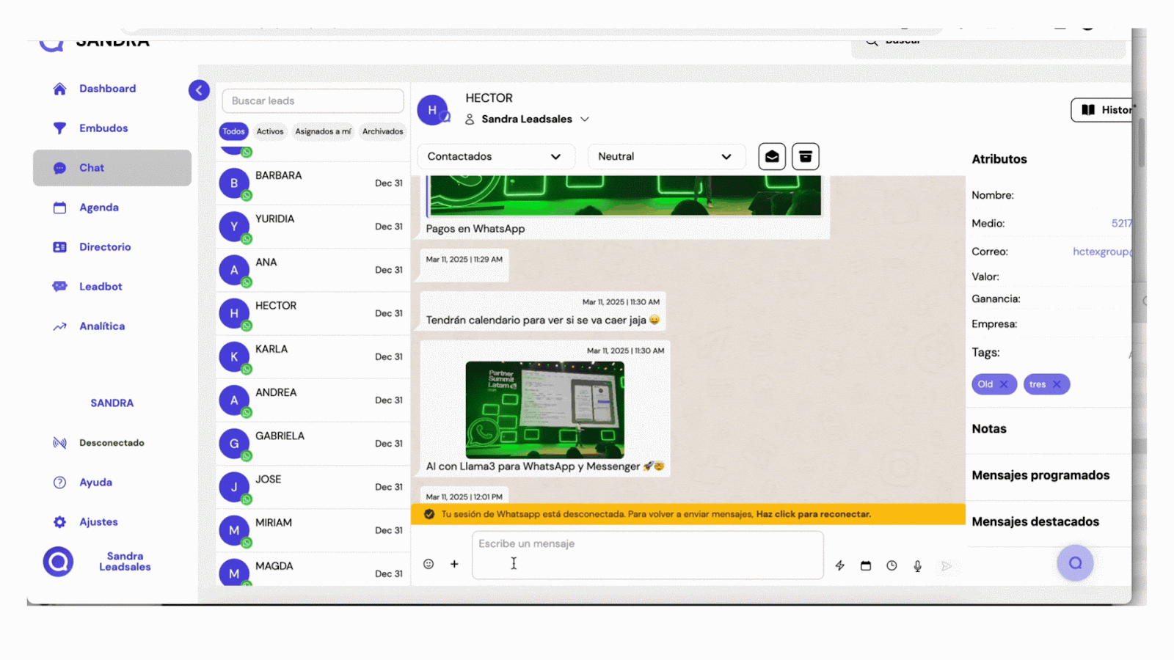Remove the tres tag
1174x660 pixels.
[1057, 384]
